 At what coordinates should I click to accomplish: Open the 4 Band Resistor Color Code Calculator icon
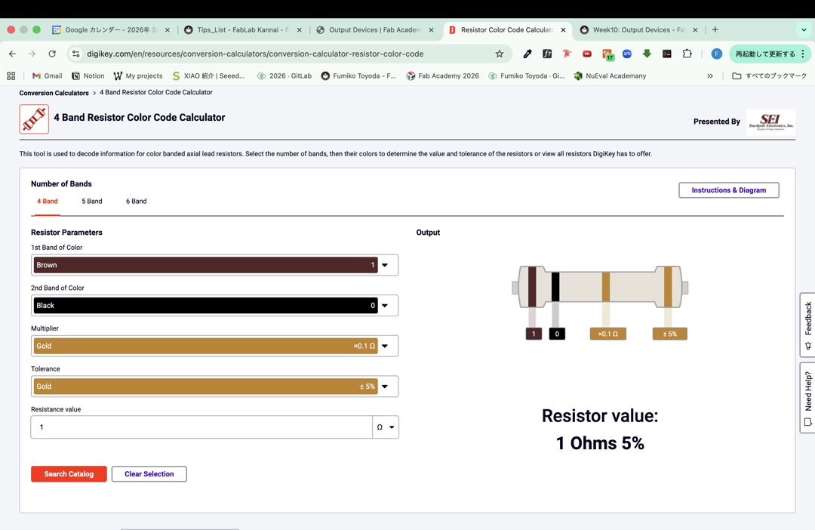(34, 119)
